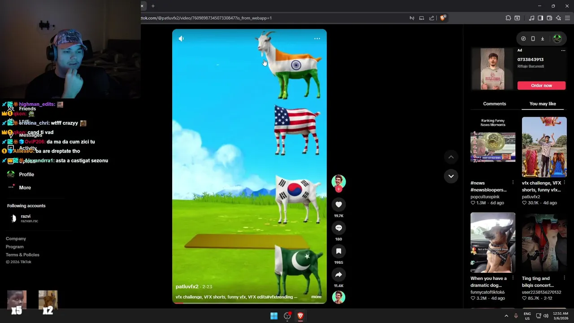Screen dimensions: 574x323
Task: Share the video with the arrow icon
Action: 339,275
